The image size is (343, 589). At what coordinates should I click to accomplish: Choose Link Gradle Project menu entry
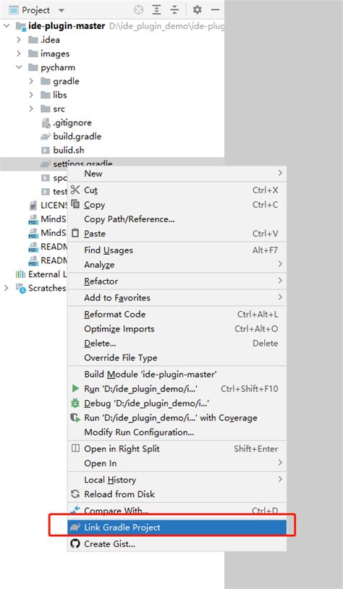[x=177, y=527]
